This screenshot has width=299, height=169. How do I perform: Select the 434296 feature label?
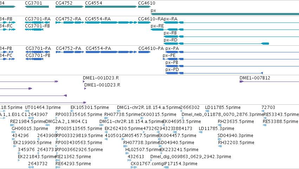point(20,136)
